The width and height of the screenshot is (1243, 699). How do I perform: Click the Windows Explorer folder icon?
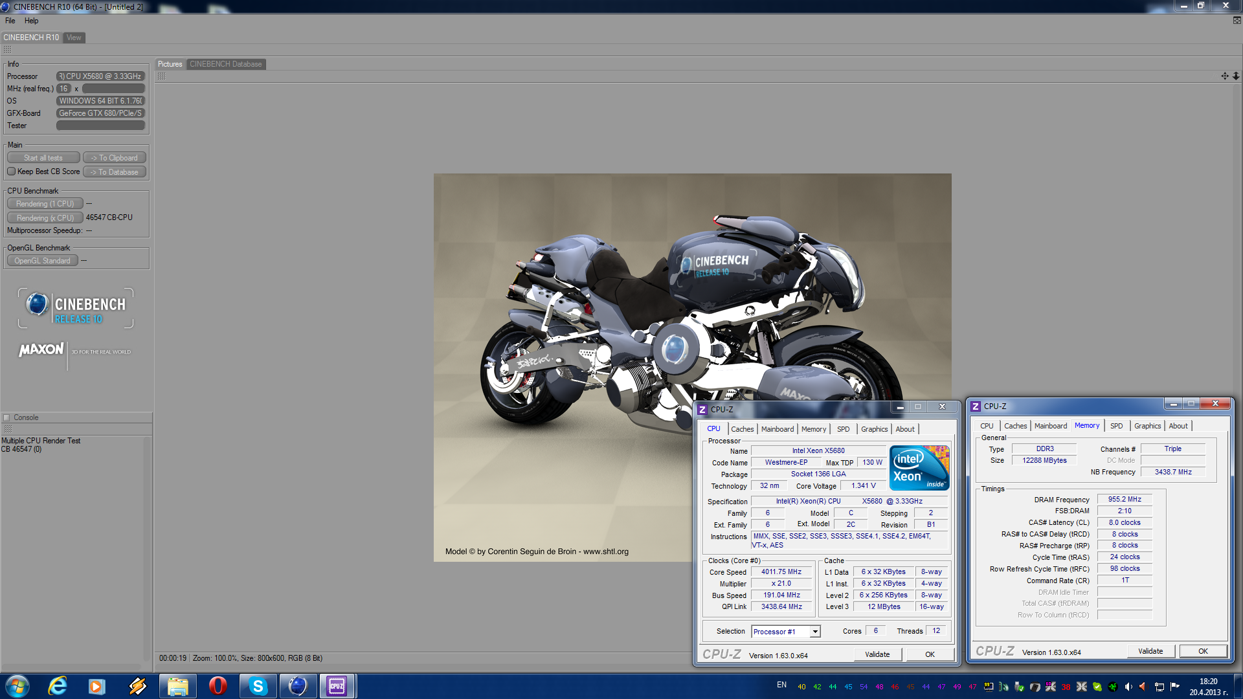[x=177, y=685]
